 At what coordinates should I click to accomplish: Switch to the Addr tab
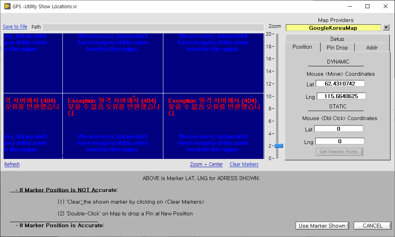pos(372,47)
